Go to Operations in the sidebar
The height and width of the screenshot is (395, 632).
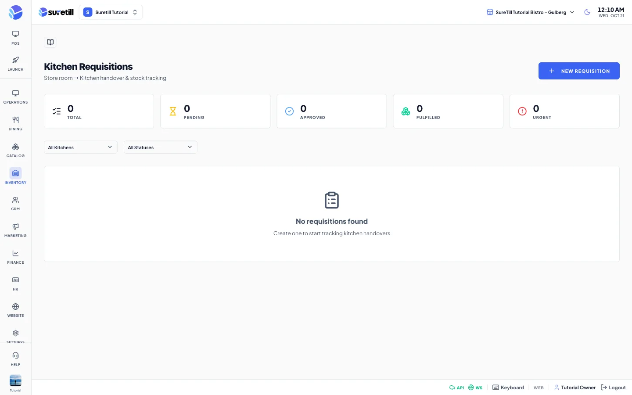[x=15, y=97]
